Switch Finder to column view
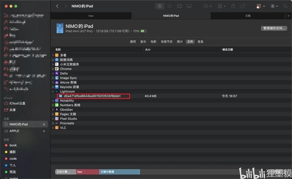292x179 pixels. pos(179,6)
